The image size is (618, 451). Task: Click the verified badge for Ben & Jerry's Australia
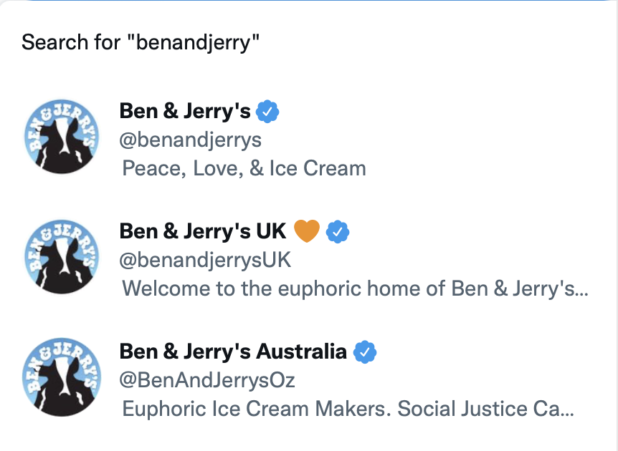point(365,351)
